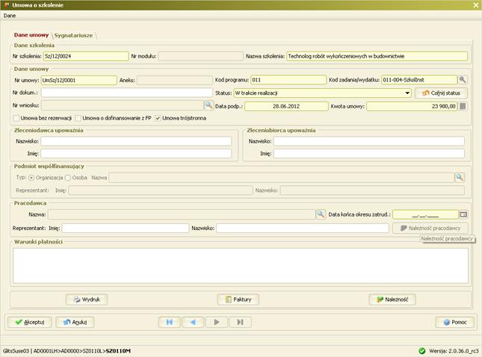This screenshot has height=357, width=482.
Task: Open the Status dropdown list
Action: click(x=407, y=93)
